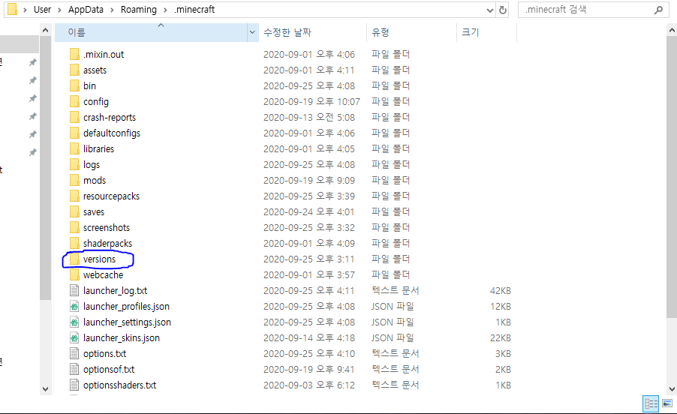Click the navigation pane scroll down arrow
677x414 pixels.
point(45,388)
